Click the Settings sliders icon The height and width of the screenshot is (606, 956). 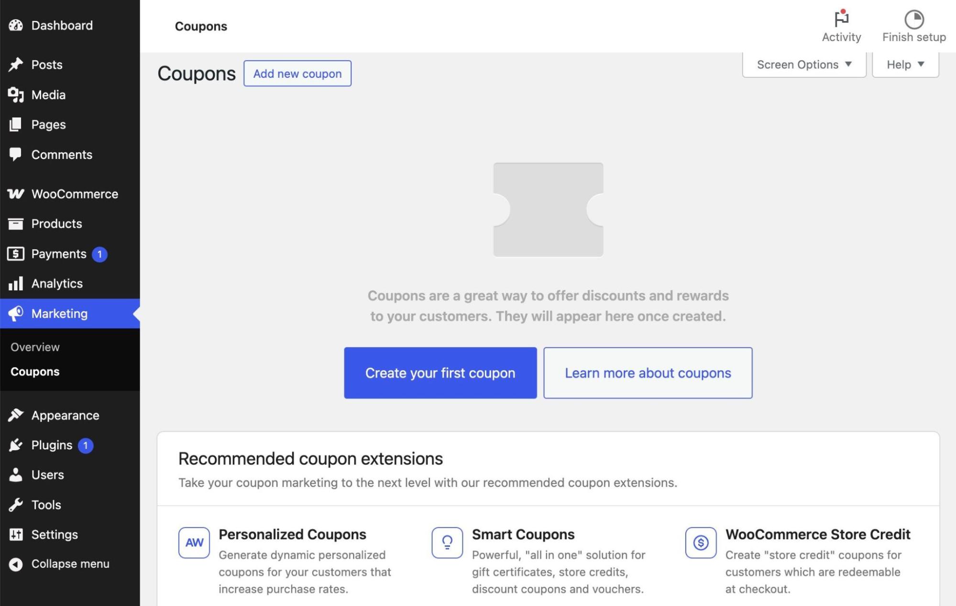coord(16,534)
